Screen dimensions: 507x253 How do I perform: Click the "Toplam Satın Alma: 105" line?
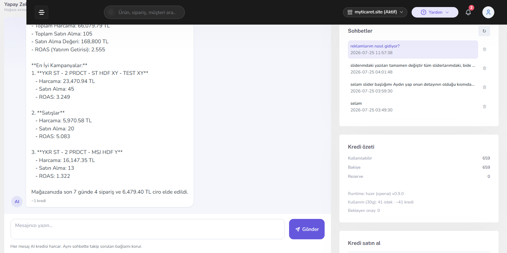point(62,34)
